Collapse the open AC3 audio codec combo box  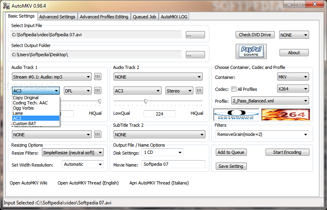click(x=36, y=91)
